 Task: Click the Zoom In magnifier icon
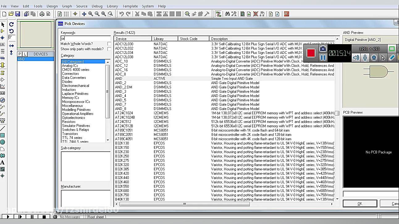click(x=90, y=14)
